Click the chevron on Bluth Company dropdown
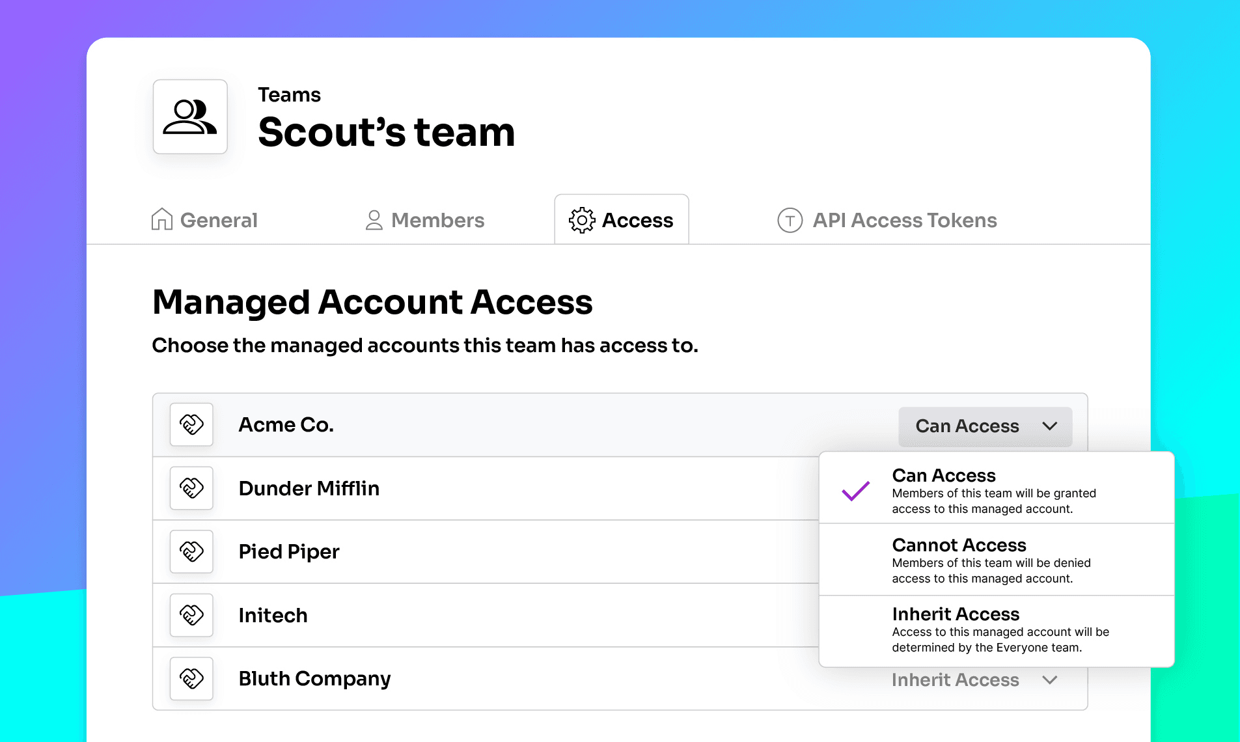 tap(1049, 680)
